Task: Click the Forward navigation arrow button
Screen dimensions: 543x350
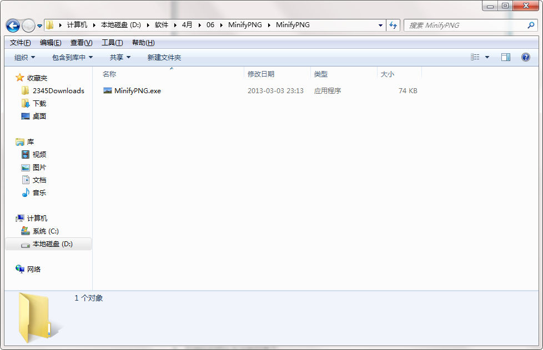Action: click(x=28, y=26)
